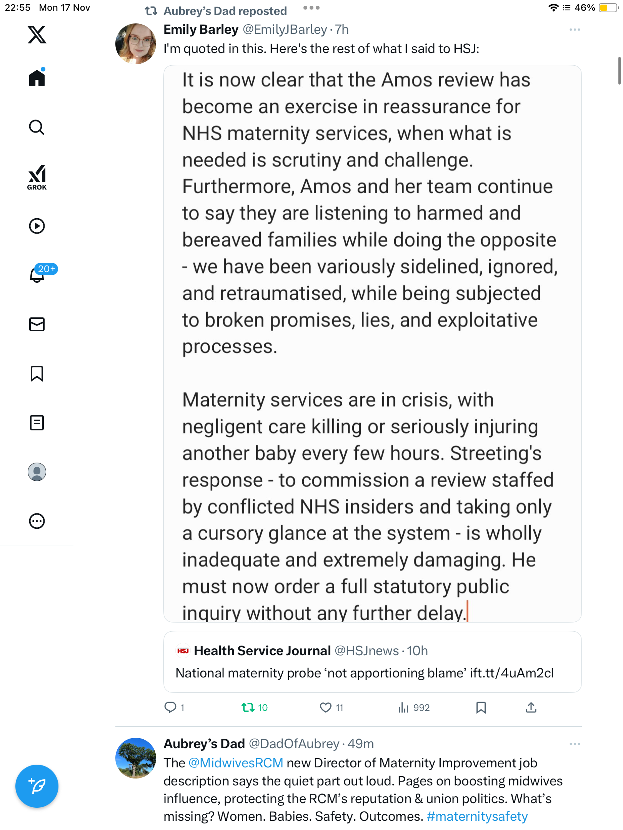Open the Home timeline icon
The image size is (623, 830).
tap(37, 78)
